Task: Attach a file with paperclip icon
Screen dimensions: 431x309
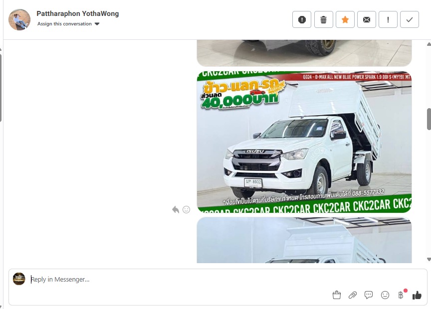Action: coord(352,295)
